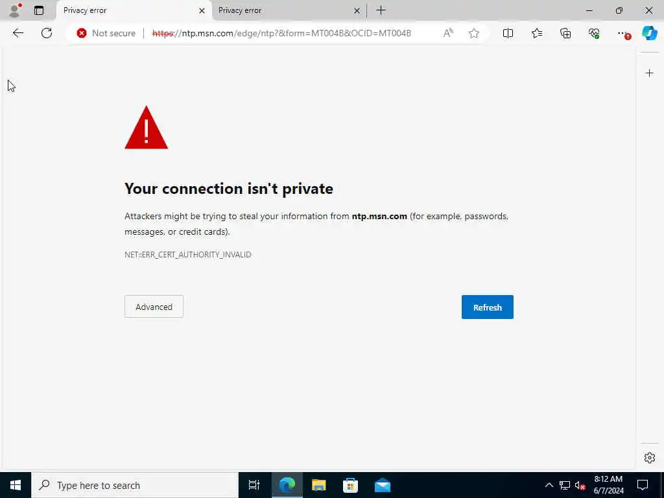This screenshot has height=498, width=664.
Task: Switch to the second Privacy error tab
Action: coord(289,10)
